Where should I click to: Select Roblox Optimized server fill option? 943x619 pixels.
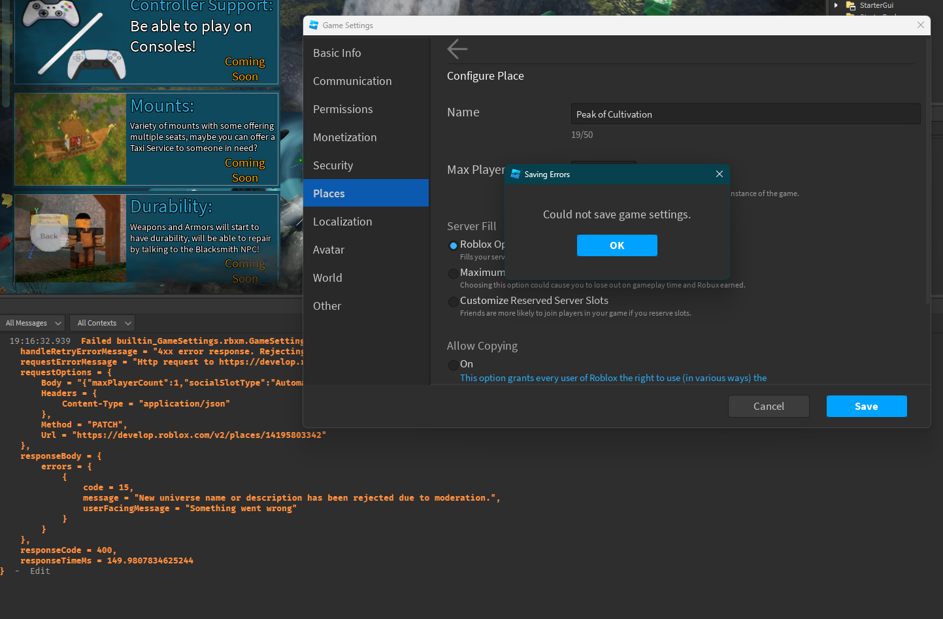click(x=454, y=245)
